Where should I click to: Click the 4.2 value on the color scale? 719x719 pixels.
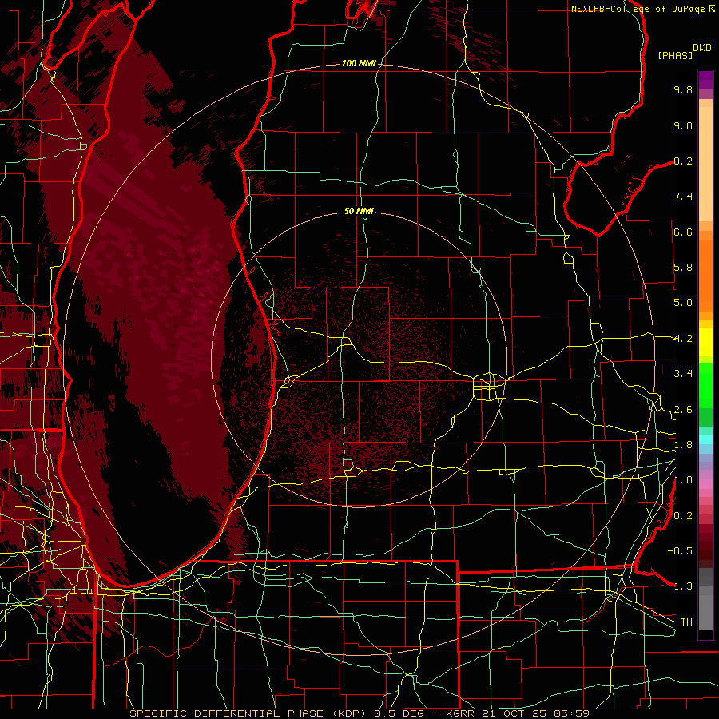(x=683, y=339)
